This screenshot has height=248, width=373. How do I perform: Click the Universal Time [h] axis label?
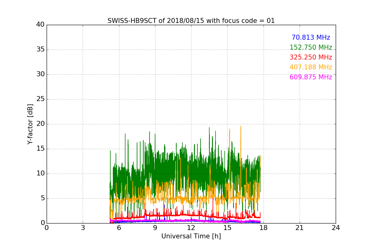click(191, 236)
